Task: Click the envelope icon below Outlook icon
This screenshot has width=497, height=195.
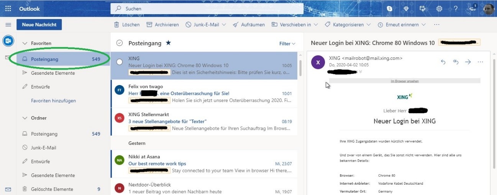Action: [x=7, y=57]
